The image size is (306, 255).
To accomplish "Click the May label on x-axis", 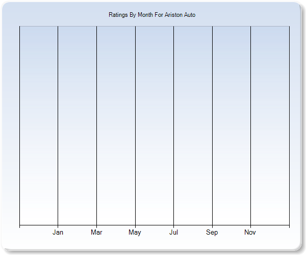I will [x=135, y=233].
